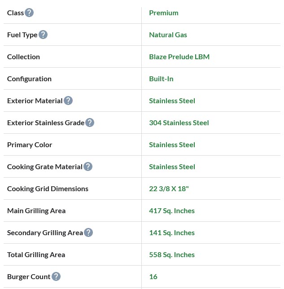Click the Premium class value link

click(x=164, y=13)
